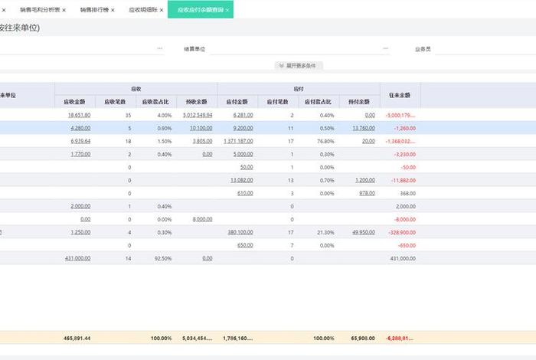Image resolution: width=536 pixels, height=360 pixels.
Task: Close the 应收应付余额查询 tab
Action: pos(227,10)
